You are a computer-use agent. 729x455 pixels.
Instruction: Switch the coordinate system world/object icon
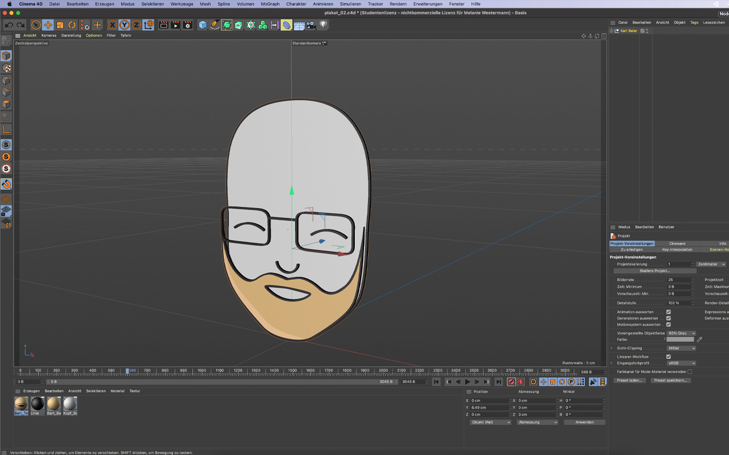[x=149, y=25]
